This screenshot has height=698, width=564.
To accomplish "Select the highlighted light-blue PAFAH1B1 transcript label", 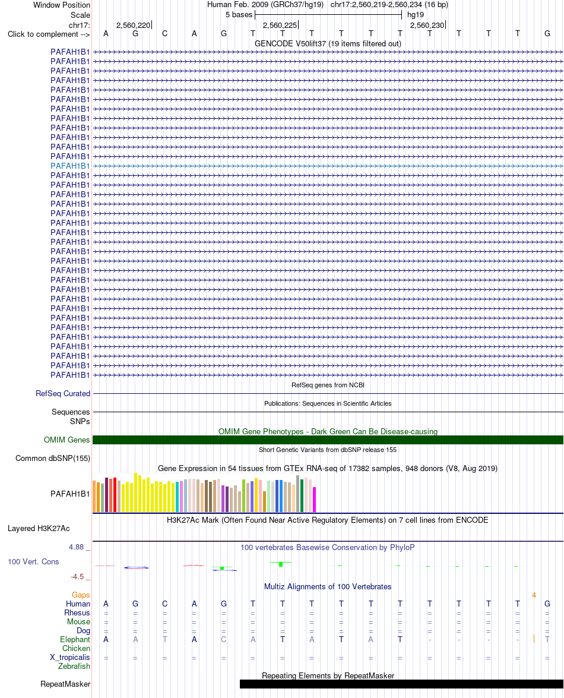I will click(x=70, y=166).
